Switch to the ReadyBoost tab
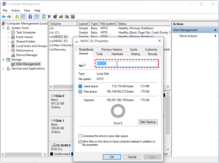Image resolution: width=219 pixels, height=163 pixels. coord(86,49)
